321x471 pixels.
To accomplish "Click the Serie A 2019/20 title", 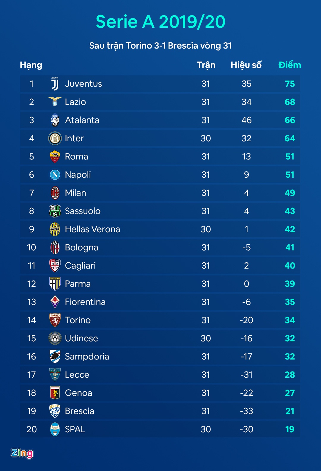I will (x=160, y=22).
